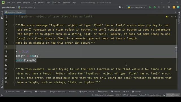Click fold end marker at line 7

14,43
